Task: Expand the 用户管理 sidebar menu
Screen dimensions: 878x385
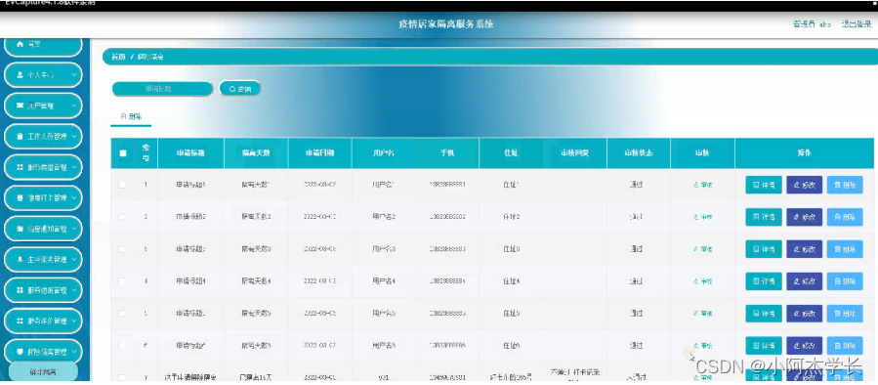Action: 43,106
